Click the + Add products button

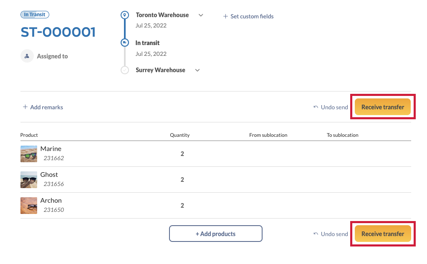coord(215,234)
